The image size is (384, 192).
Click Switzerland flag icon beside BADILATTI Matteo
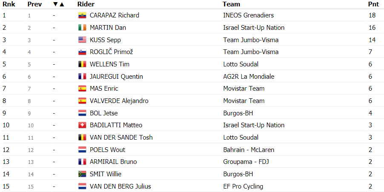pos(82,125)
